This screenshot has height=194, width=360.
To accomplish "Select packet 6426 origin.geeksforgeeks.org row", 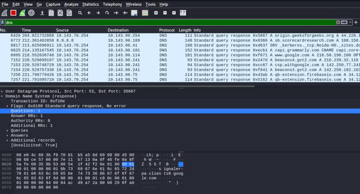I will tap(180, 36).
